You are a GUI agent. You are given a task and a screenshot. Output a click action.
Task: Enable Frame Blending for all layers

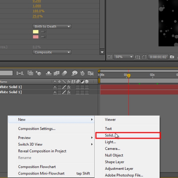coord(57,73)
